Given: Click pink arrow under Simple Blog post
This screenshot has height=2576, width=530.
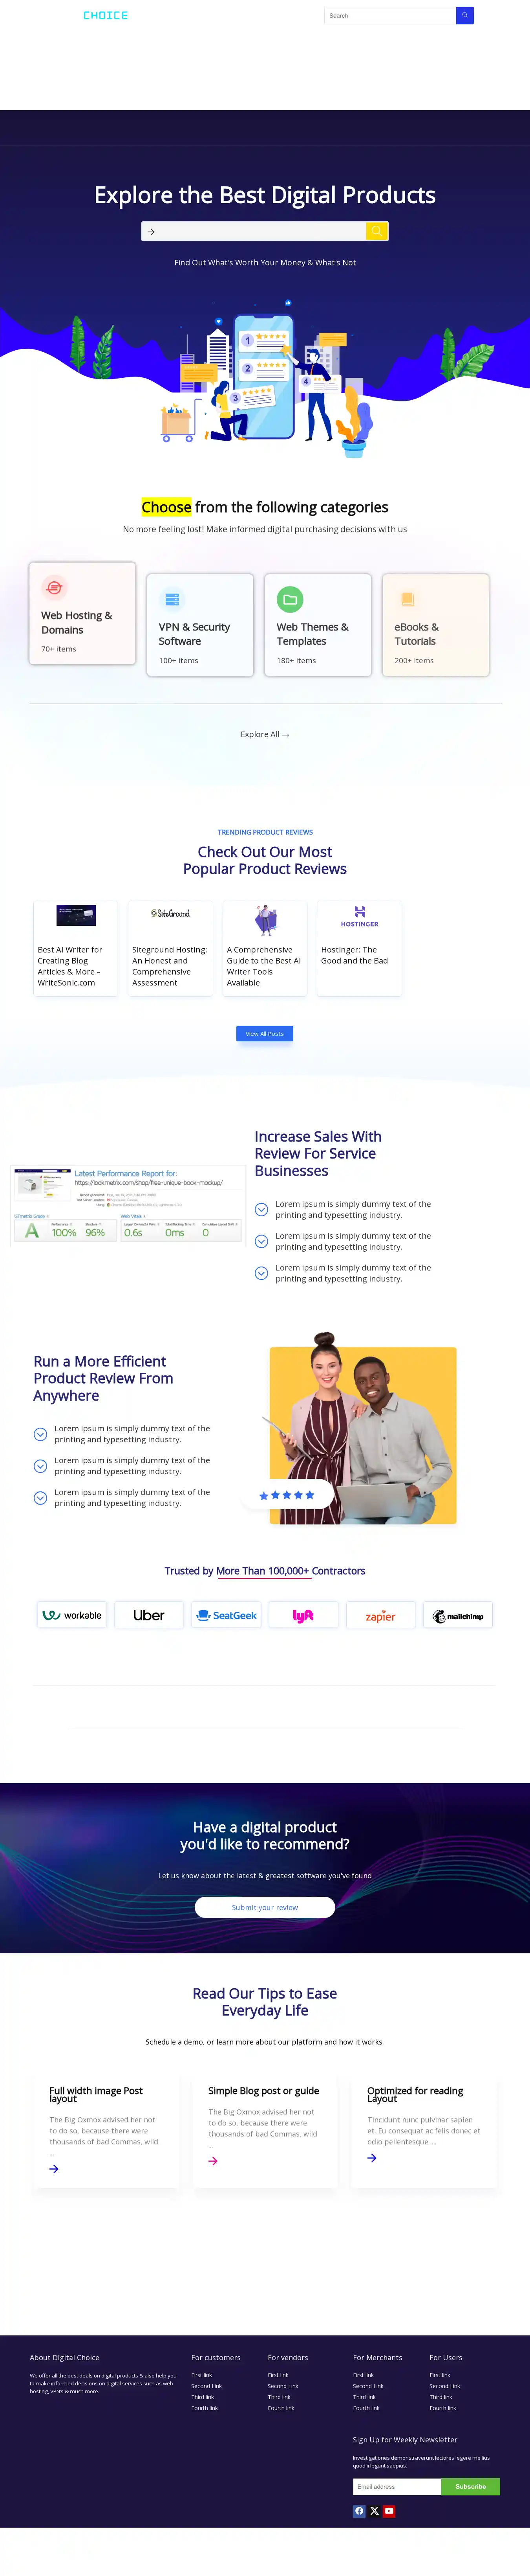Looking at the screenshot, I should [213, 2160].
